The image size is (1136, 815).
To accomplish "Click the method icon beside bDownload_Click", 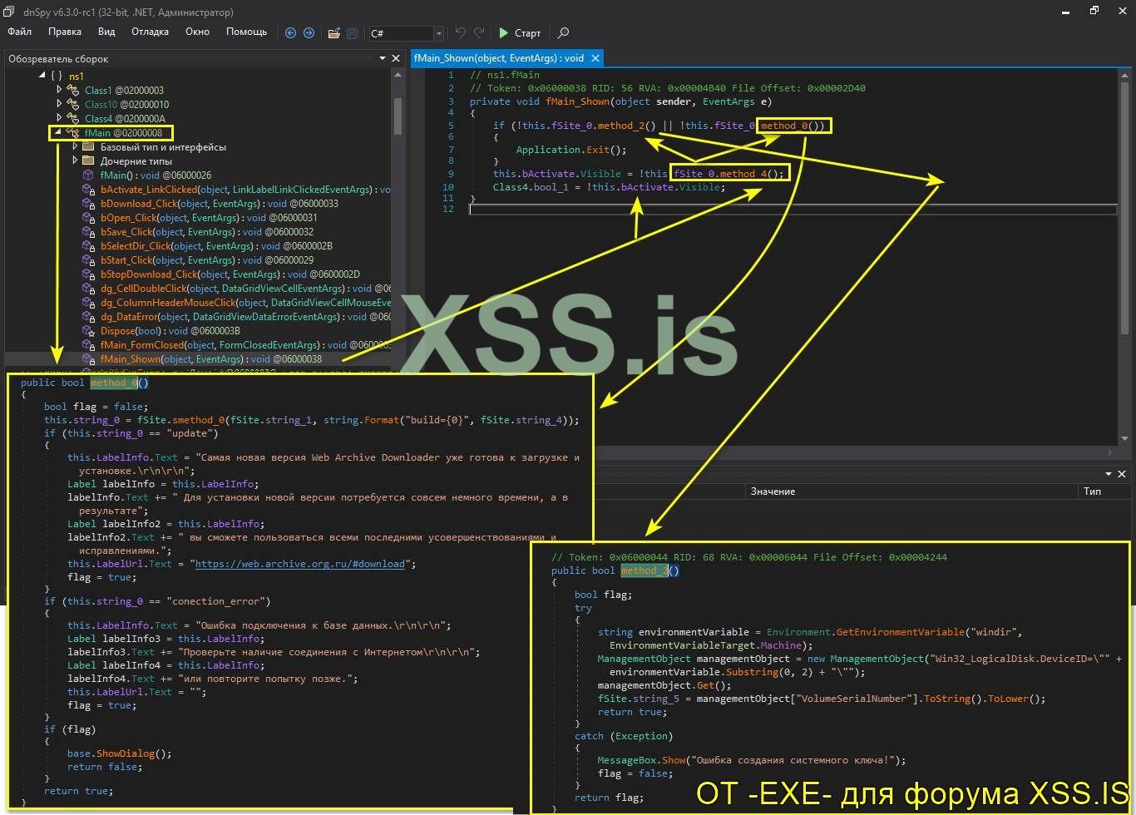I will [88, 204].
